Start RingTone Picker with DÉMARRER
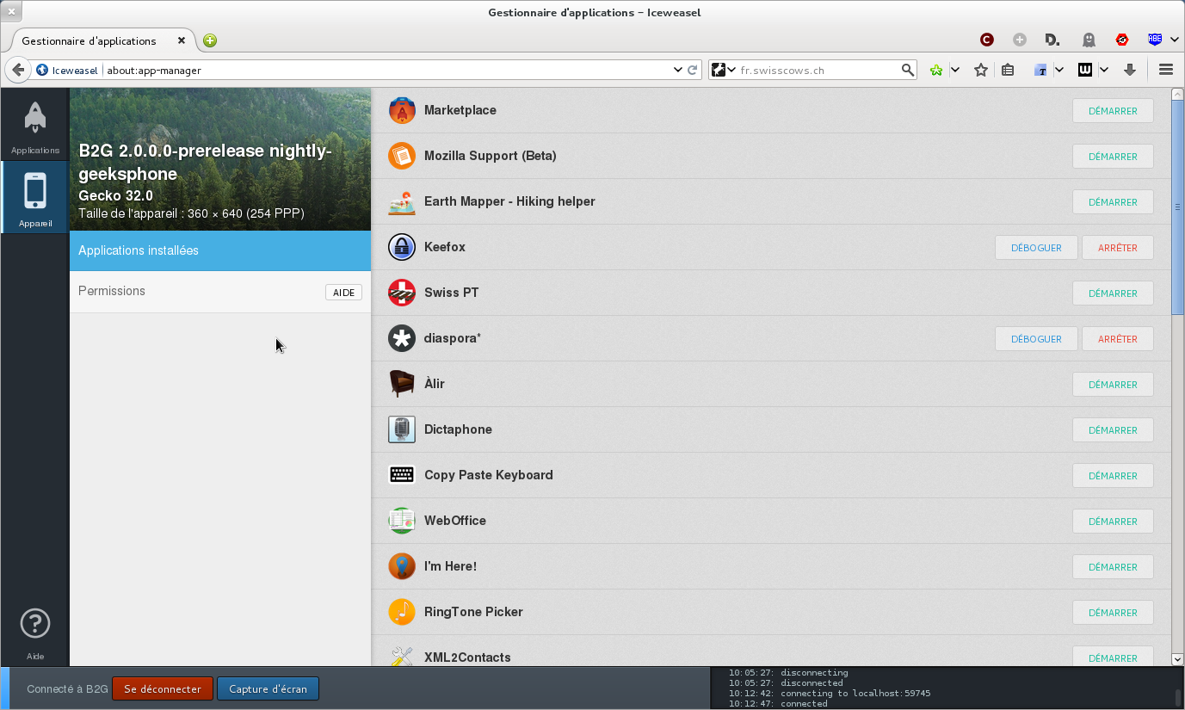The width and height of the screenshot is (1185, 710). pos(1113,613)
